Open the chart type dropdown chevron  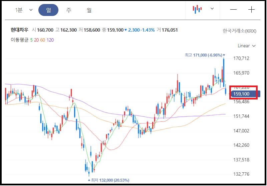[212, 9]
